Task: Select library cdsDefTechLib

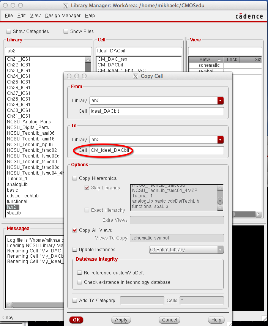Action: pyautogui.click(x=23, y=196)
